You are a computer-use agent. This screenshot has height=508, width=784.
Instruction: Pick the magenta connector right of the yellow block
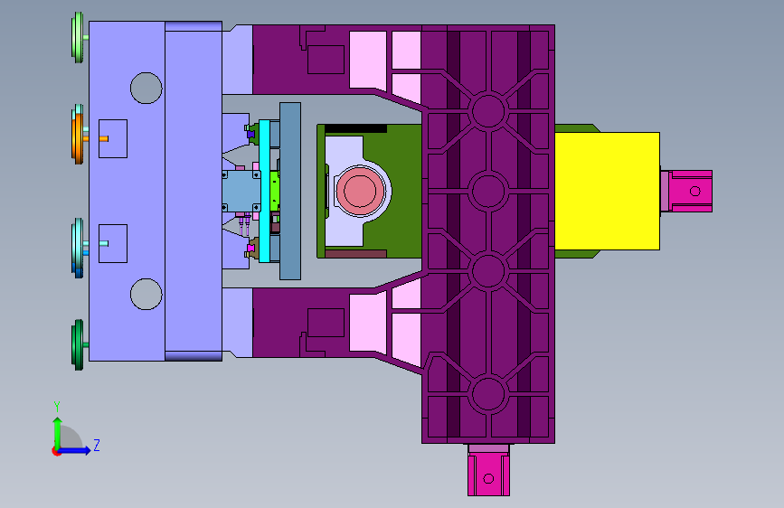click(686, 191)
